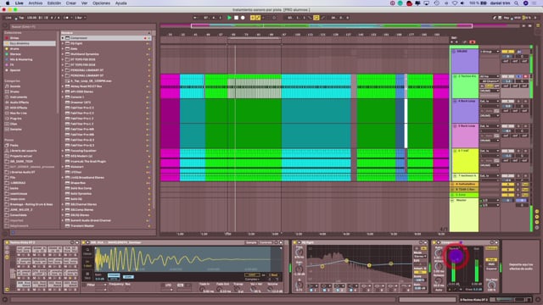The height and width of the screenshot is (305, 543).
Task: Select the Plug-Ins category icon
Action: click(7, 119)
